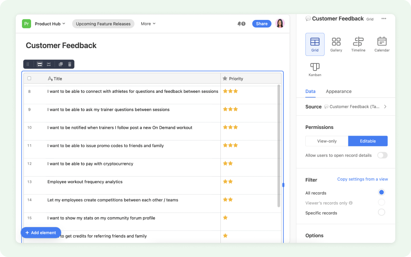
Task: Duplicate the element via the copy icon
Action: (60, 64)
